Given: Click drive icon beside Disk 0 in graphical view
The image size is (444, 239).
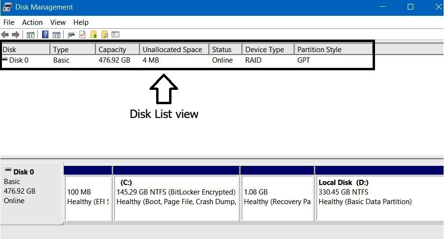Looking at the screenshot, I should point(8,170).
